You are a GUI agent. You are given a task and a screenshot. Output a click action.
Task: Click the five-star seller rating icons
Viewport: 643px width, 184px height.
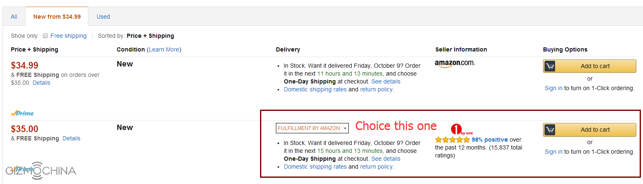click(x=452, y=140)
